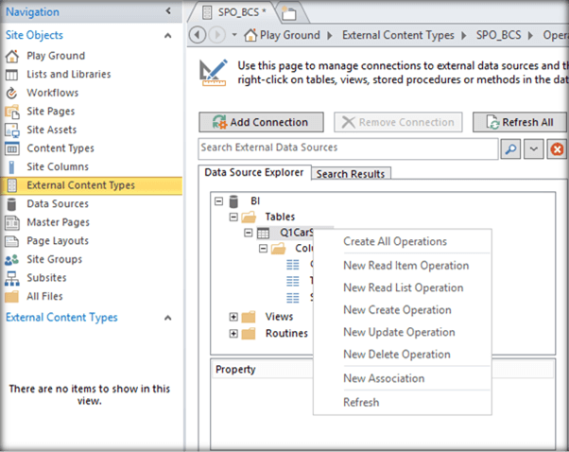Open search options dropdown arrow
The height and width of the screenshot is (452, 569).
click(x=533, y=148)
